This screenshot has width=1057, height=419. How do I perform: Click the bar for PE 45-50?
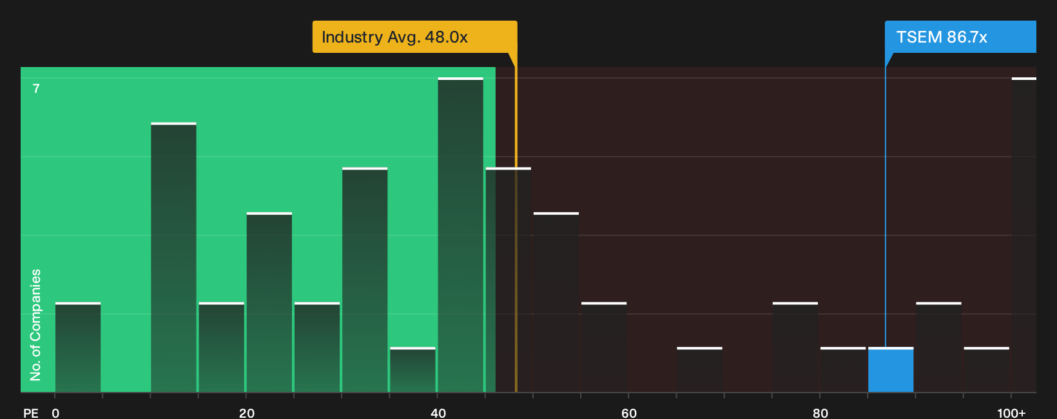(509, 280)
